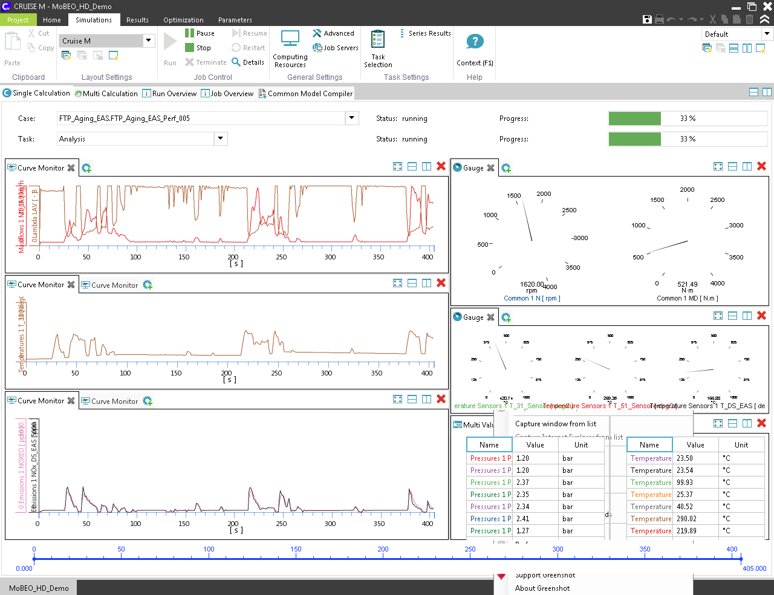Image resolution: width=774 pixels, height=595 pixels.
Task: Click the save icon in title toolbar
Action: [647, 19]
